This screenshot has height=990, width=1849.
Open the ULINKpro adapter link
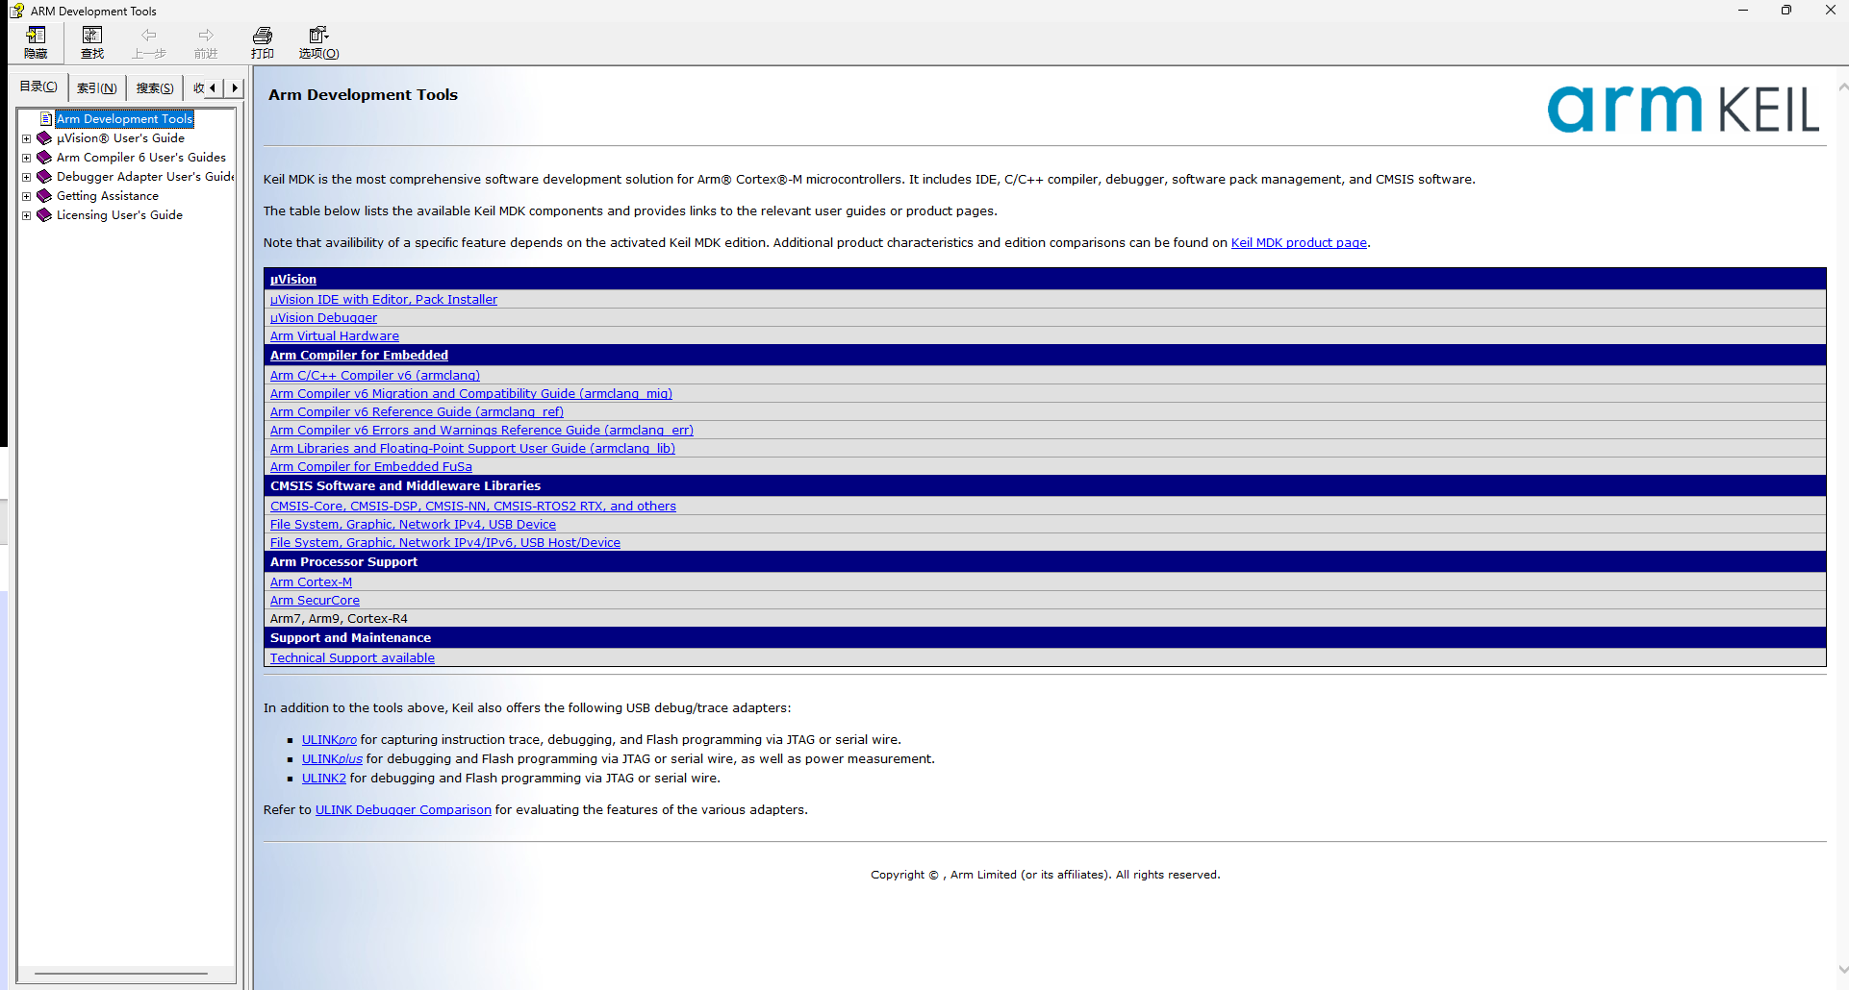pos(329,740)
